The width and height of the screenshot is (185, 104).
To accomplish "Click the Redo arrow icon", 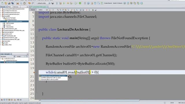I will coord(33,3).
